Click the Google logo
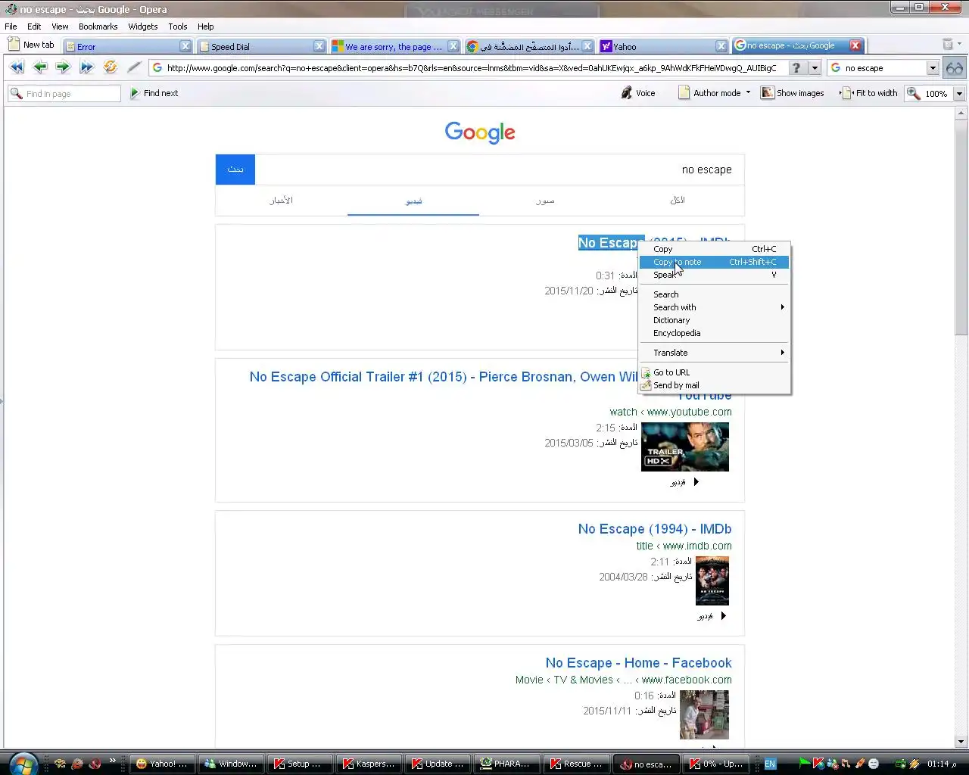Image resolution: width=969 pixels, height=775 pixels. tap(480, 132)
